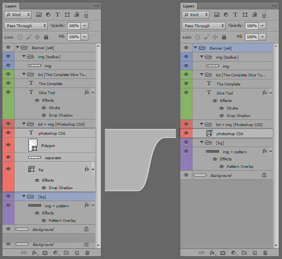The height and width of the screenshot is (259, 282).
Task: Hide the Polygon layer
Action: [8, 145]
